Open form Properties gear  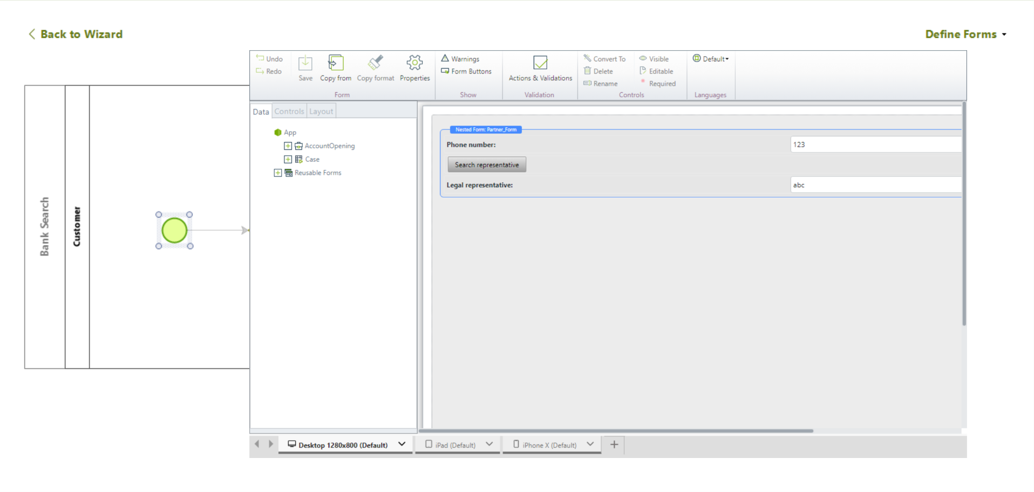coord(414,64)
